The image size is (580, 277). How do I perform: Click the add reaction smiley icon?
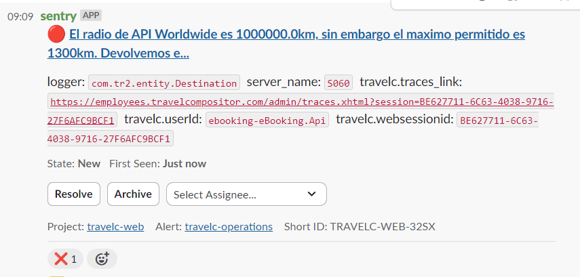(x=102, y=259)
